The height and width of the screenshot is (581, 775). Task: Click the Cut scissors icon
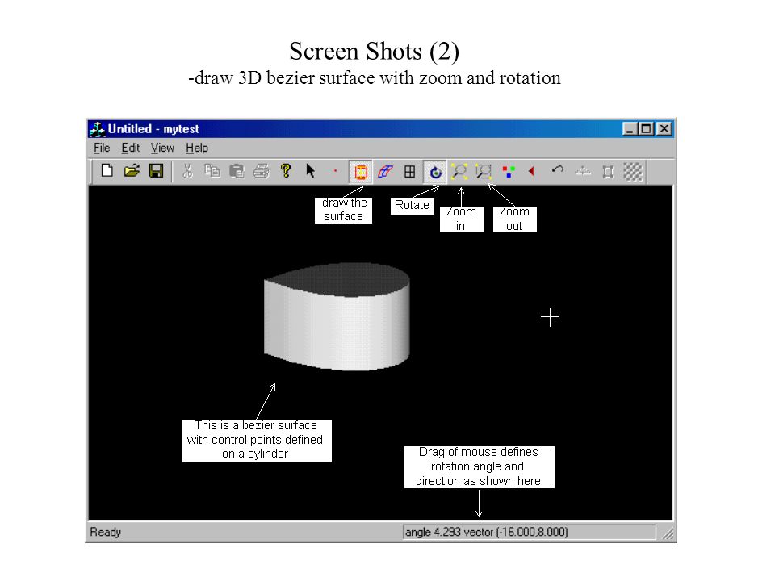[187, 171]
